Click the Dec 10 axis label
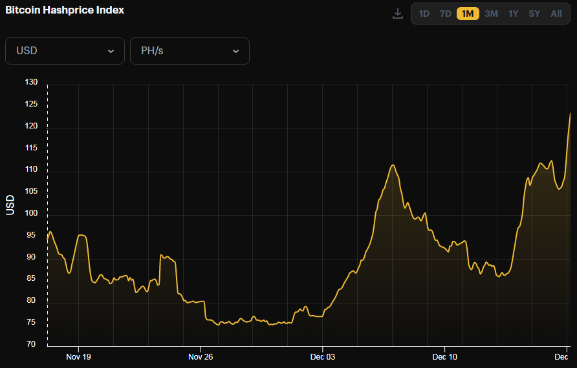 click(x=444, y=356)
